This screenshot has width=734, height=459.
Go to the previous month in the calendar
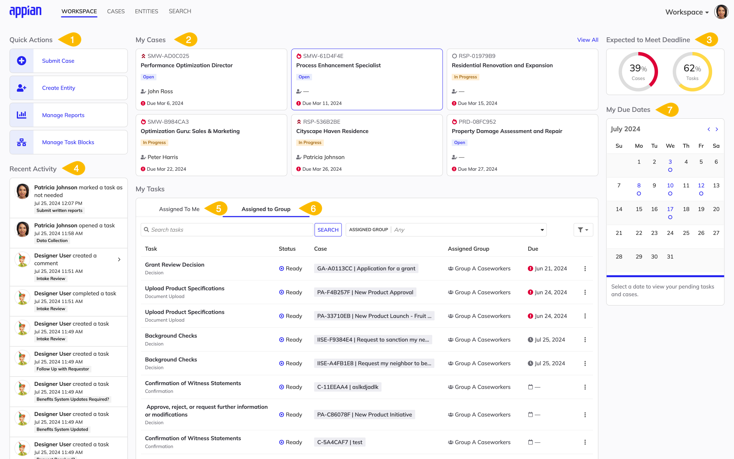(x=709, y=129)
